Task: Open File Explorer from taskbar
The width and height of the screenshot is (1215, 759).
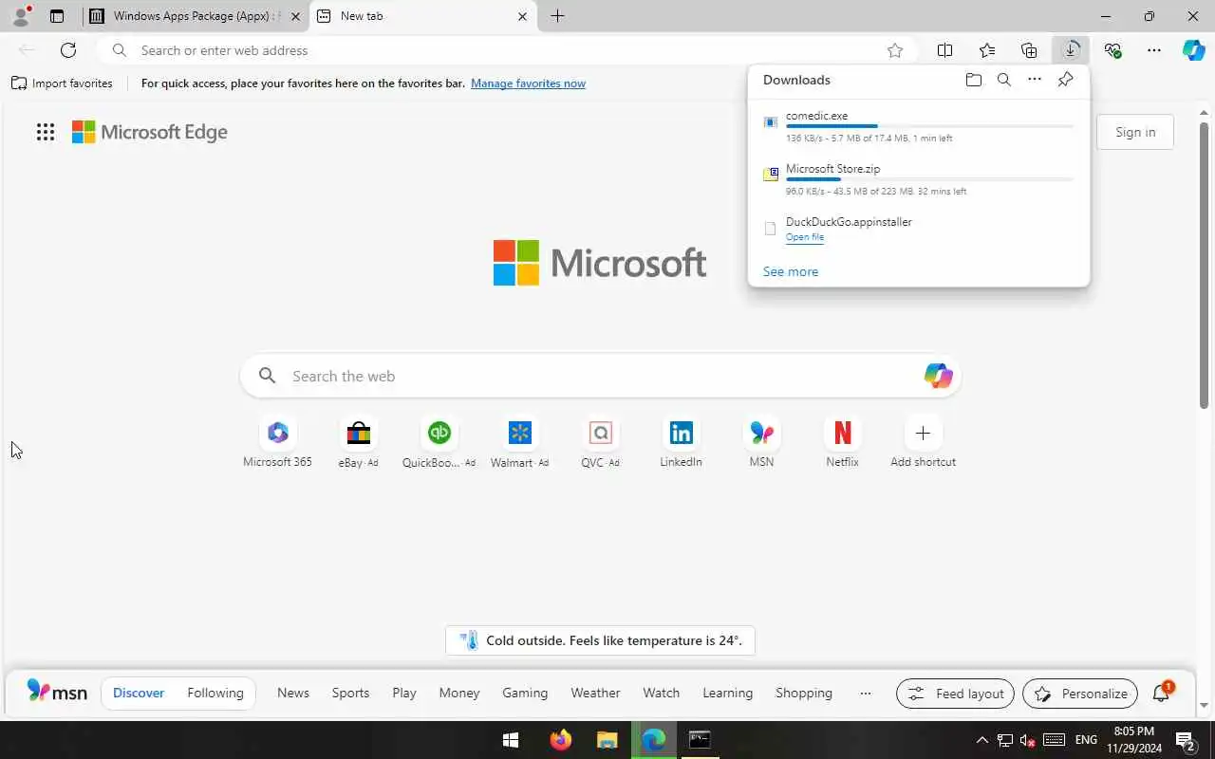Action: 607,740
